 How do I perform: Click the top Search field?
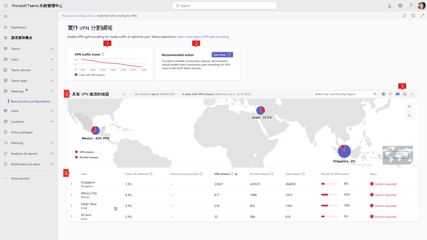click(x=224, y=6)
